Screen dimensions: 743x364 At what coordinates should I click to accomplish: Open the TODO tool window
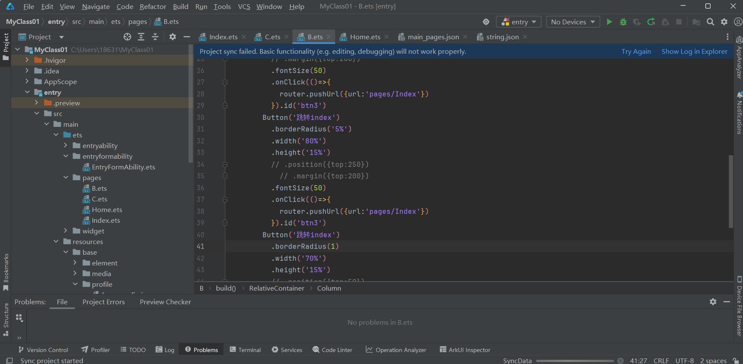click(133, 349)
